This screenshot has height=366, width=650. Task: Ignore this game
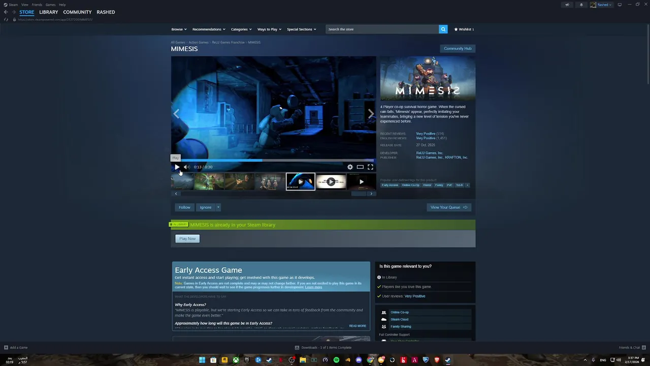pyautogui.click(x=205, y=207)
